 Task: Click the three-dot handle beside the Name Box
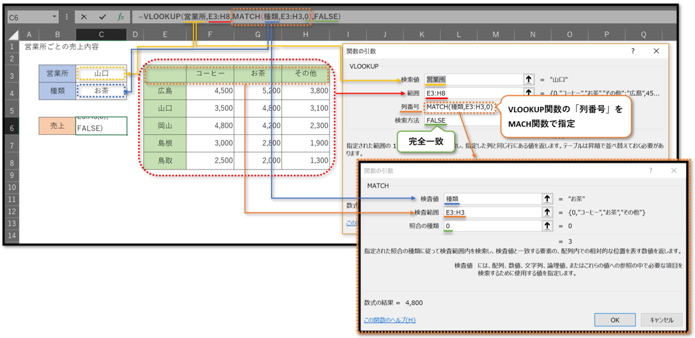(67, 17)
